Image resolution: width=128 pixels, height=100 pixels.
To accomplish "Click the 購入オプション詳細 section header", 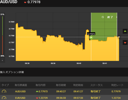I will pos(12,72).
